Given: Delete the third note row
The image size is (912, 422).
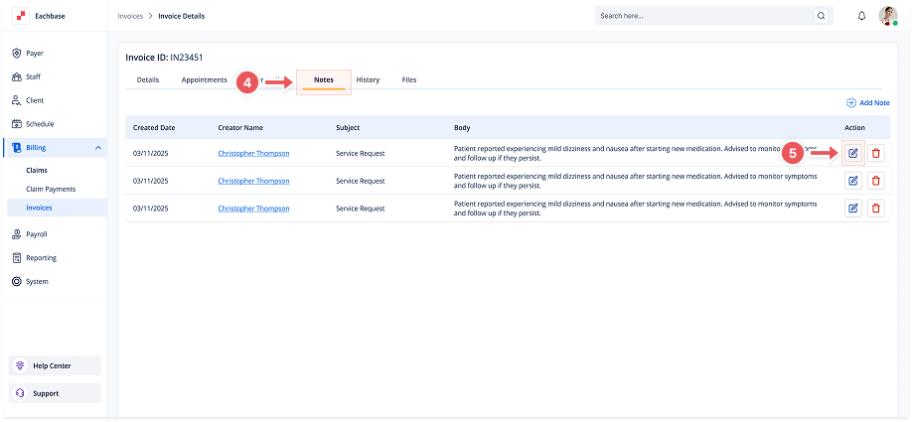Looking at the screenshot, I should point(875,209).
